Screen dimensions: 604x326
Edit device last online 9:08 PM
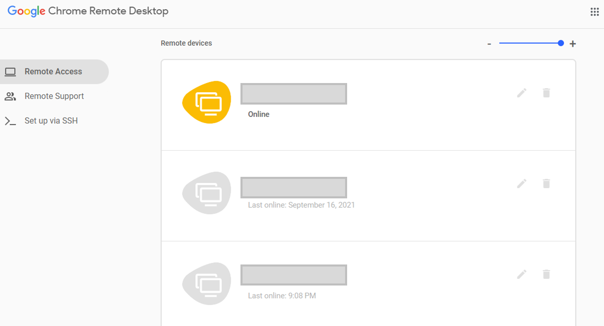click(521, 274)
